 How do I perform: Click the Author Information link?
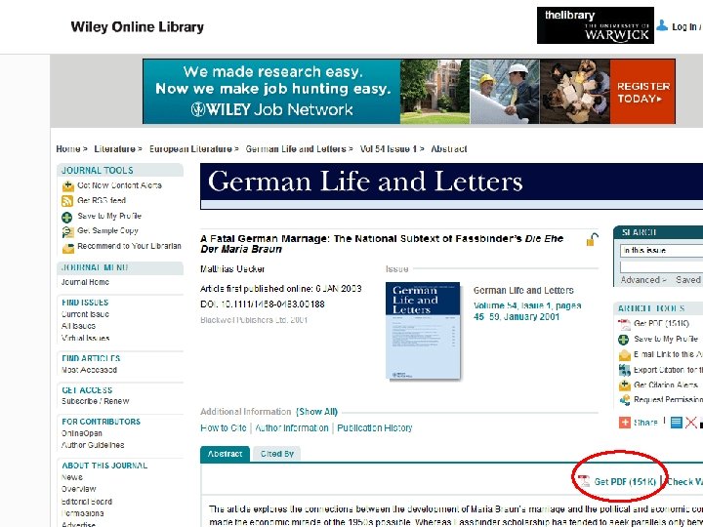click(x=292, y=428)
